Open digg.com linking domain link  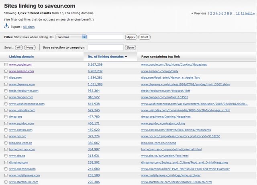[15, 78]
